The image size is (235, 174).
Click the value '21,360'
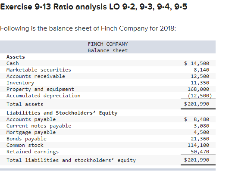coord(200,139)
